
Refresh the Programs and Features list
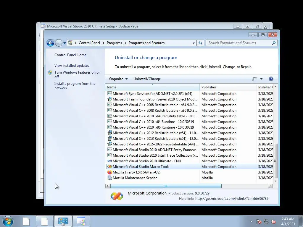pos(200,43)
